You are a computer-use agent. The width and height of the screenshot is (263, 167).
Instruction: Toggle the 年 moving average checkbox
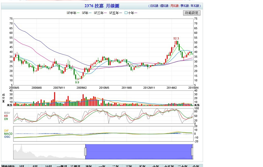(84, 13)
